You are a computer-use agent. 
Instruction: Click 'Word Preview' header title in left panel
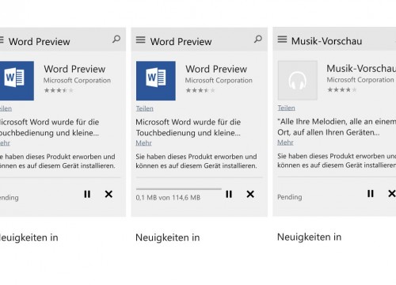(x=40, y=42)
